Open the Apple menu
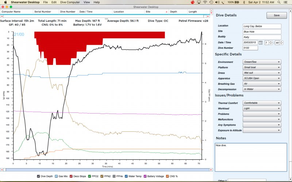The width and height of the screenshot is (292, 182). coord(5,2)
